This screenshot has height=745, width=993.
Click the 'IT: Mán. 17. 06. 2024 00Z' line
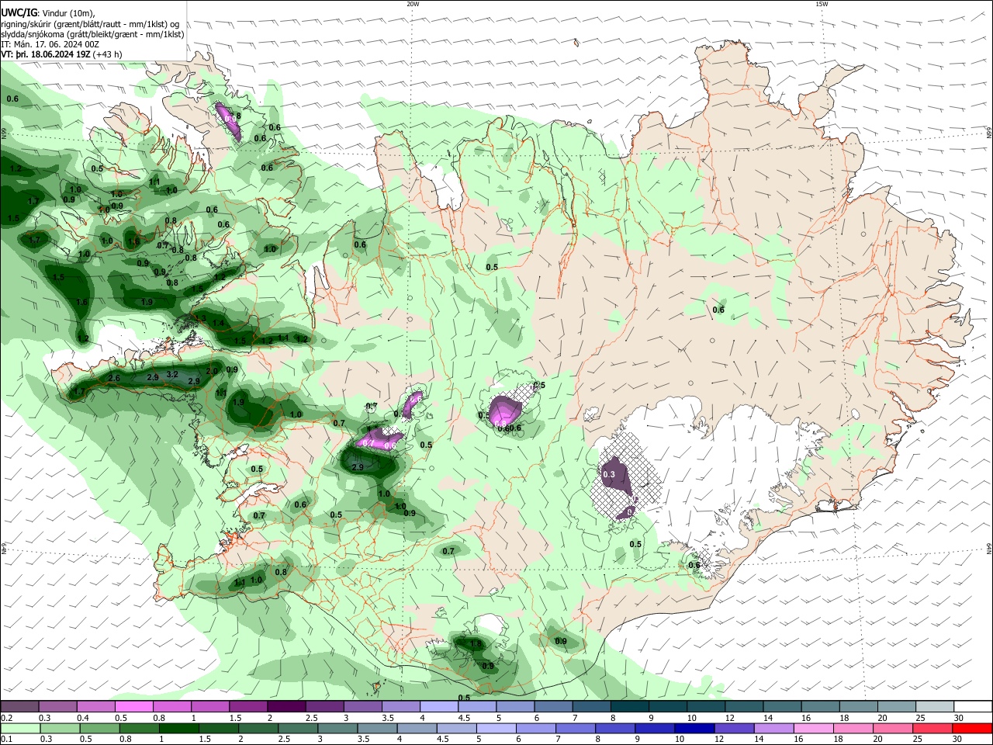coord(50,44)
